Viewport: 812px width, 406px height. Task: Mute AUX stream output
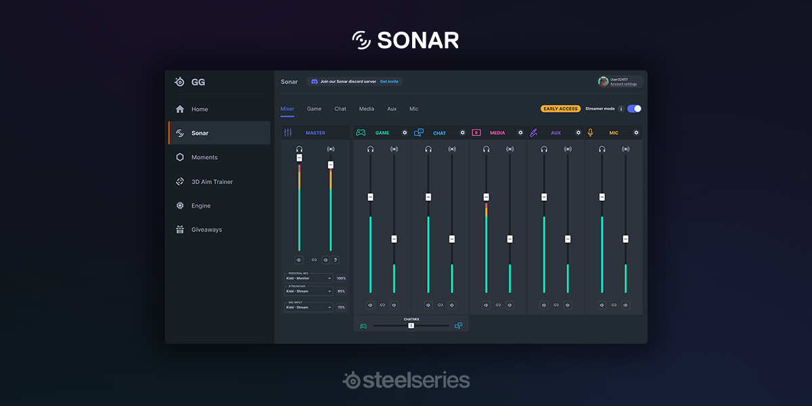568,305
